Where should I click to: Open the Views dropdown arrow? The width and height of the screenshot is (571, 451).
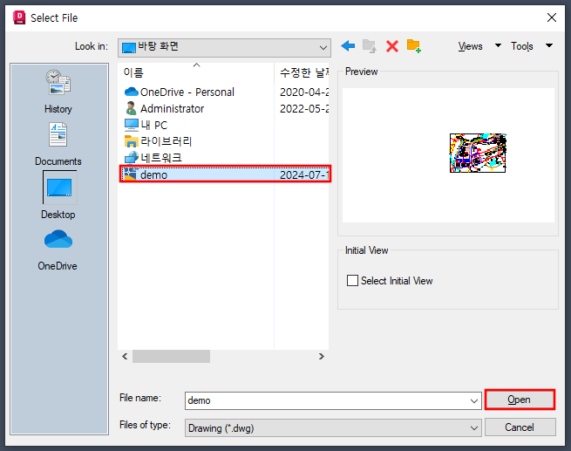tap(498, 45)
